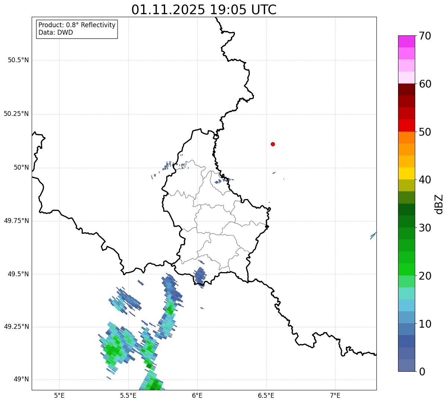The width and height of the screenshot is (448, 403).
Task: Click the 6.5°E longitude label
Action: pos(266,395)
